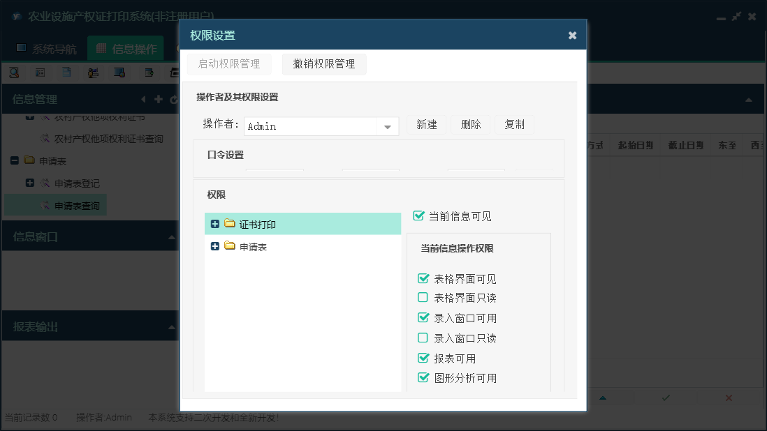Image resolution: width=767 pixels, height=431 pixels.
Task: Open the 操作者 Admin dropdown arrow
Action: 387,126
